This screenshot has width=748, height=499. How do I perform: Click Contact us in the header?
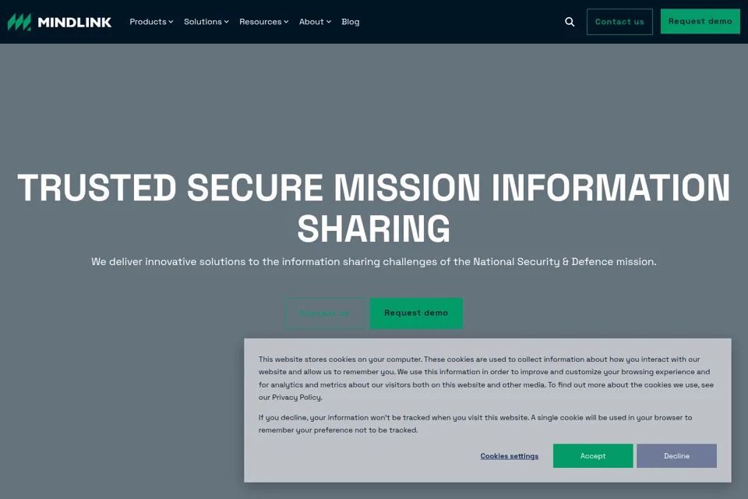point(619,22)
